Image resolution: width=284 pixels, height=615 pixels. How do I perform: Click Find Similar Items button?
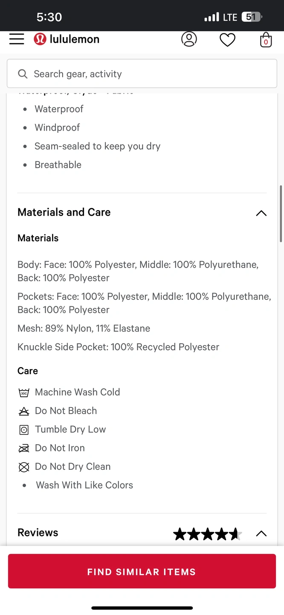tap(142, 571)
